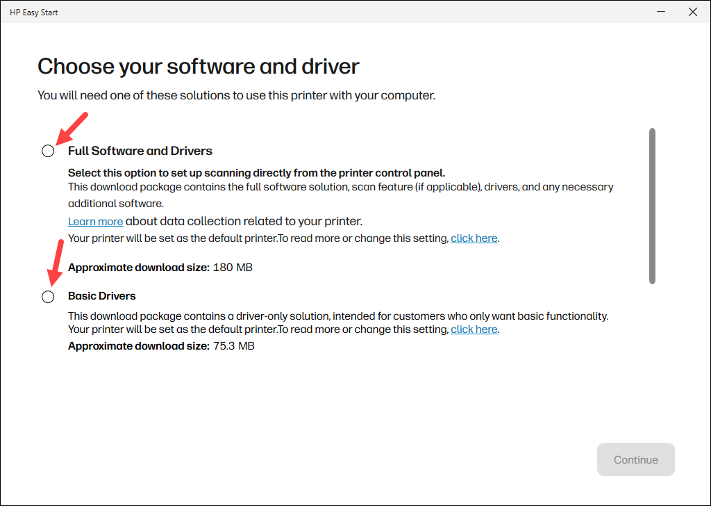Image resolution: width=711 pixels, height=506 pixels.
Task: Close the HP Easy Start window
Action: tap(693, 12)
